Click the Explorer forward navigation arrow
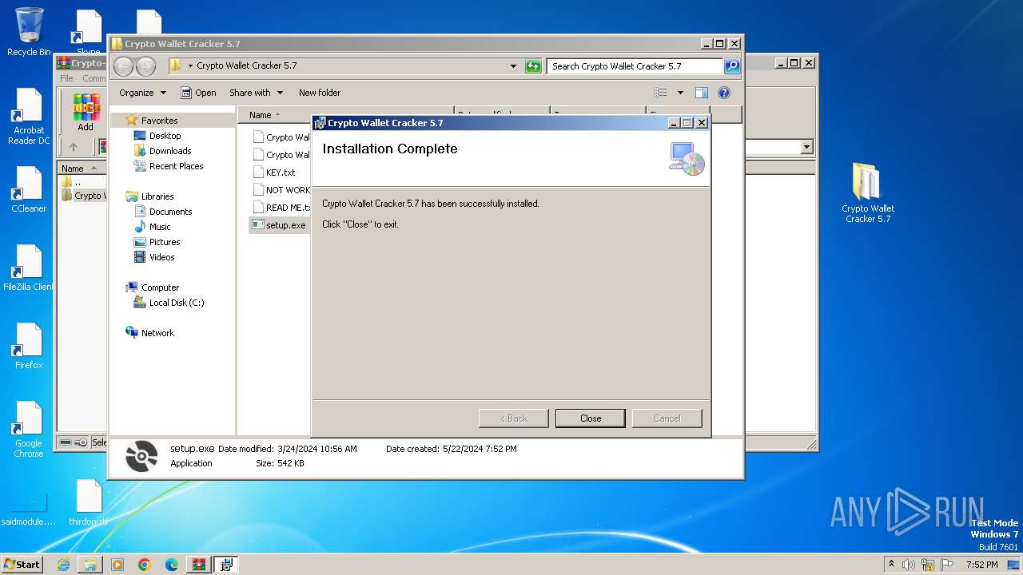 [145, 66]
